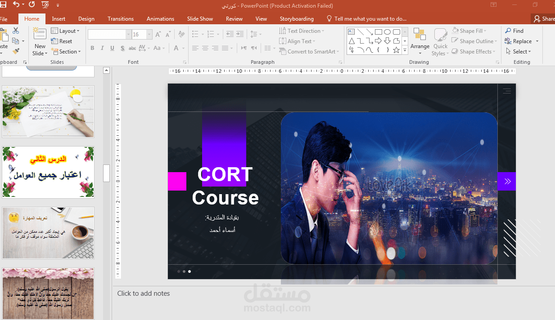The image size is (555, 320).
Task: Select the Italic formatting icon
Action: click(x=102, y=48)
